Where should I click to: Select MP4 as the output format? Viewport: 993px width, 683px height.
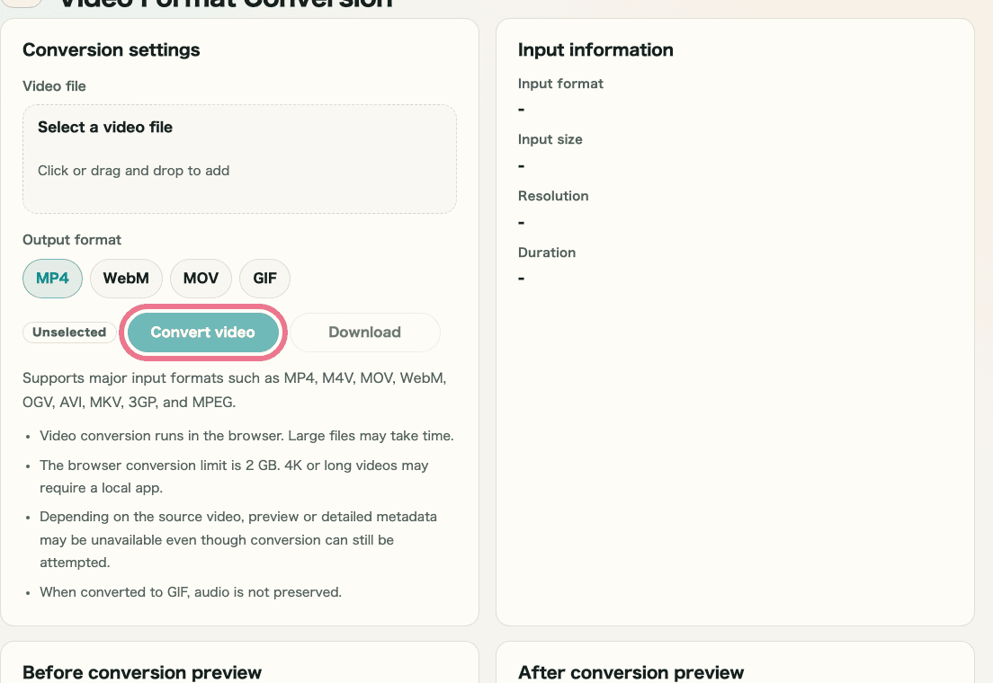tap(52, 279)
